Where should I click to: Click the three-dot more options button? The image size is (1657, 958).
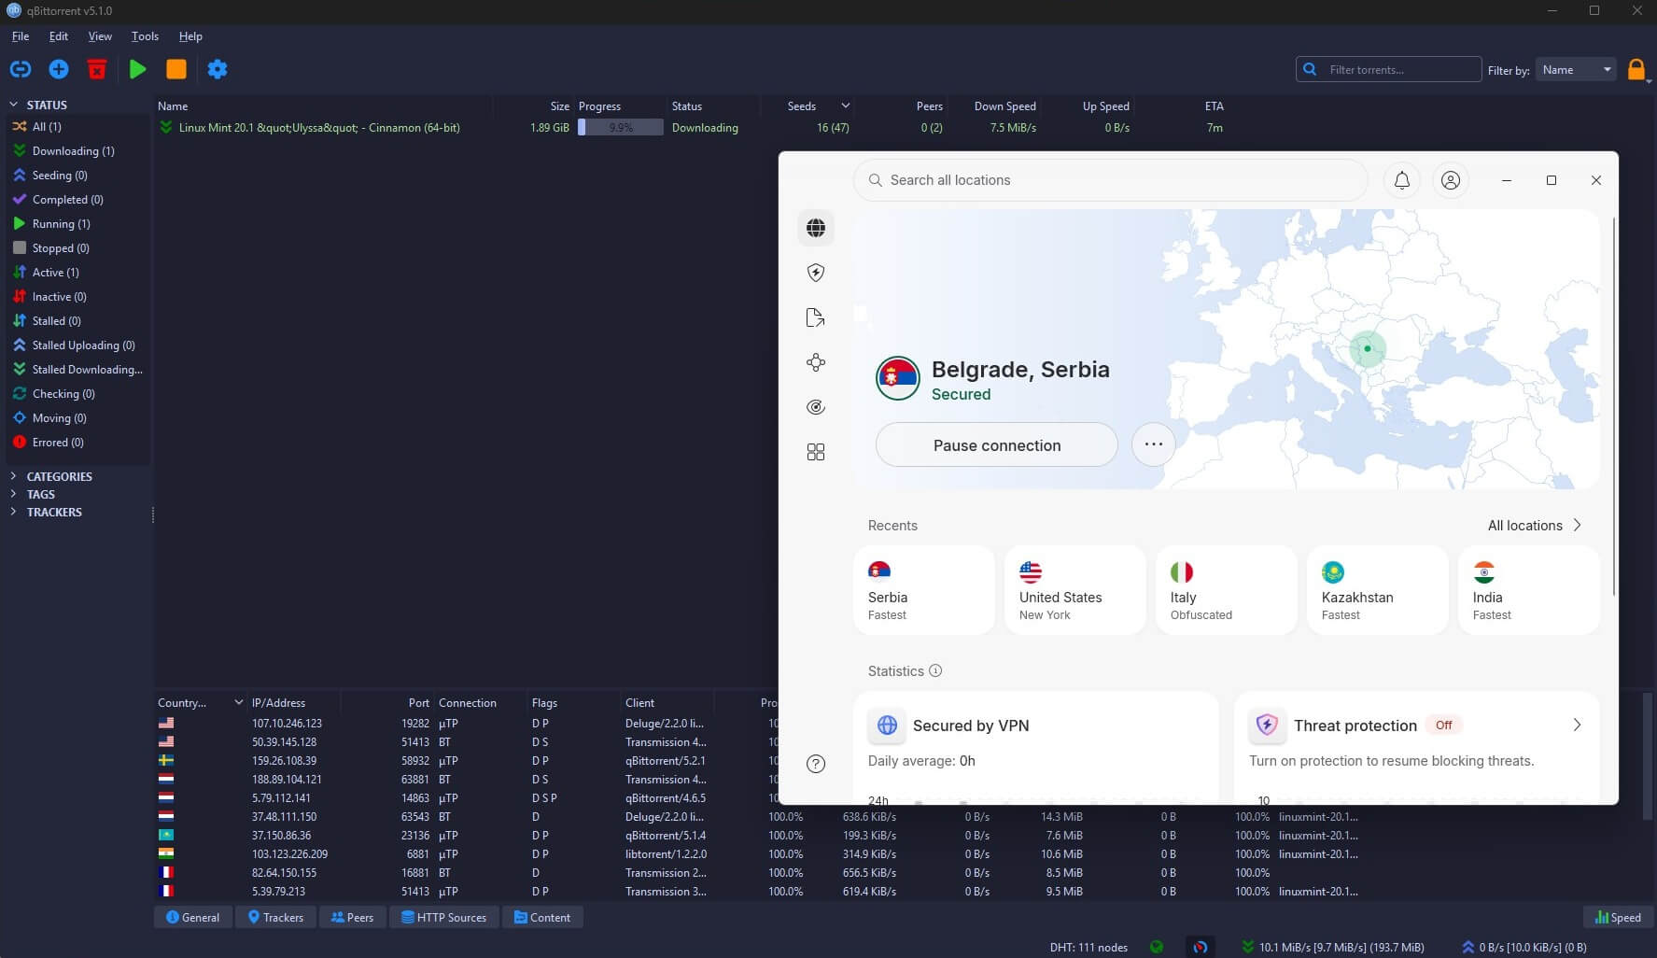point(1154,444)
